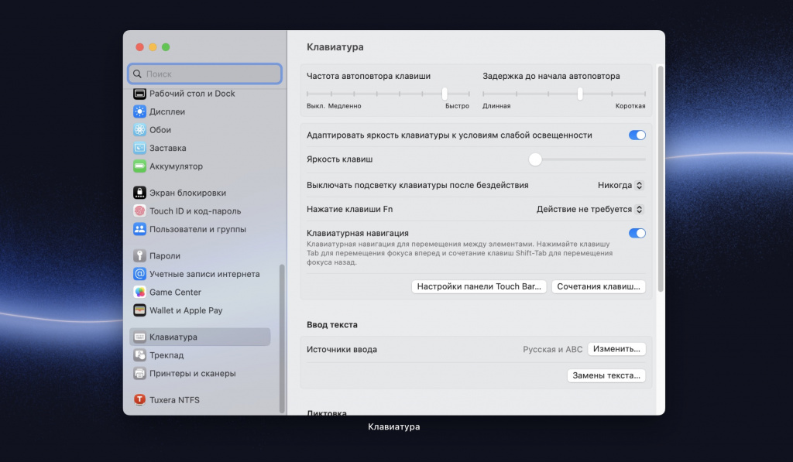Click the Яркость клавиш slider knob
The height and width of the screenshot is (462, 793).
pos(535,159)
